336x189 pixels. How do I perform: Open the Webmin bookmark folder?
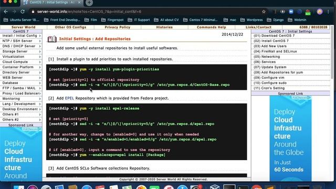tap(297, 20)
